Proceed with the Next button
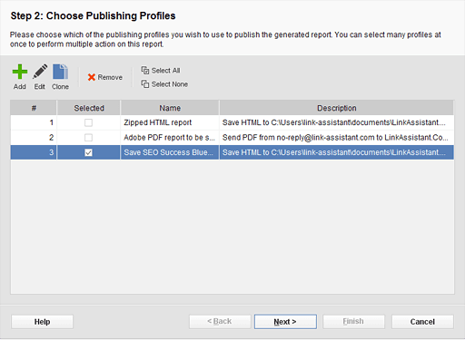465x340 pixels. (285, 322)
